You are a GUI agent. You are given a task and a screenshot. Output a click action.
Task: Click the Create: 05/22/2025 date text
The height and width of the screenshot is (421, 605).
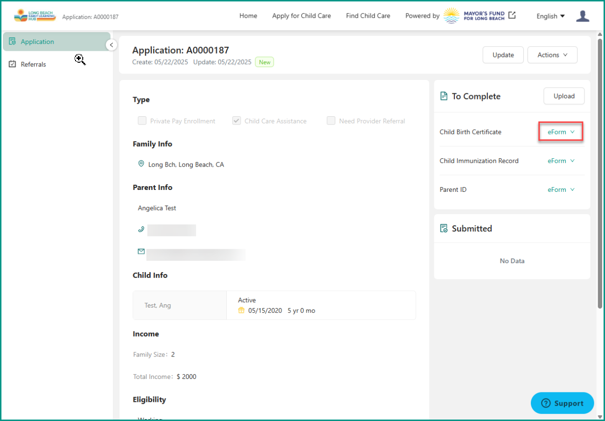tap(160, 62)
